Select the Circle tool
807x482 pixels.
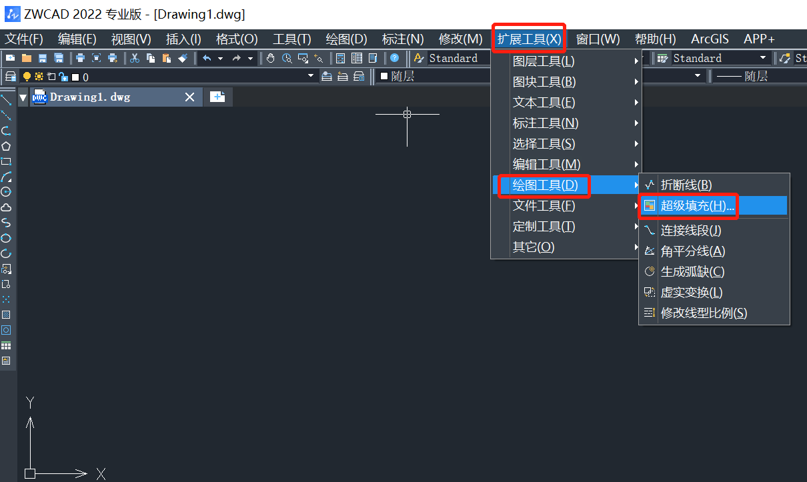(x=6, y=191)
